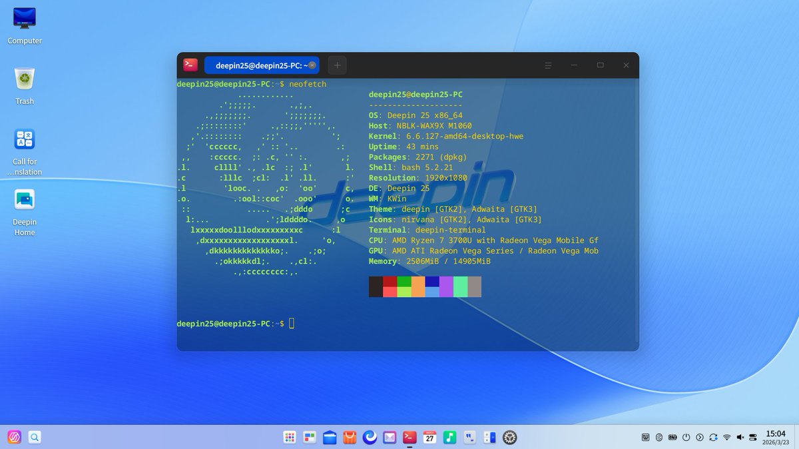Click the system update sync tray icon
Screen dimensions: 799x449
pos(713,437)
